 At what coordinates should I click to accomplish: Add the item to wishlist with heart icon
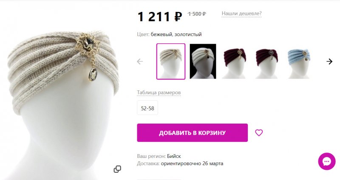(259, 132)
